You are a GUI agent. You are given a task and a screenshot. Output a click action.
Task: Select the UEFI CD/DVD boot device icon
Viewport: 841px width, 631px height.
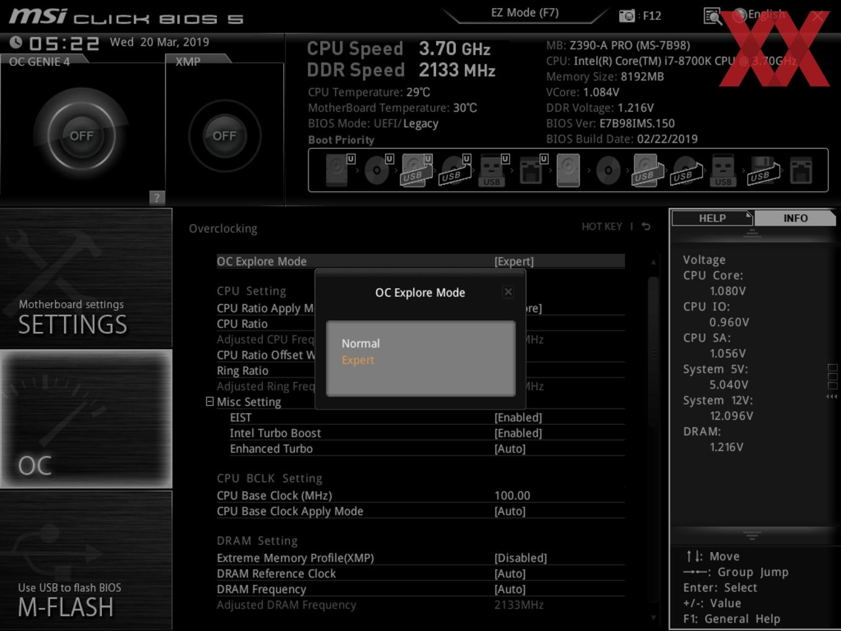378,170
